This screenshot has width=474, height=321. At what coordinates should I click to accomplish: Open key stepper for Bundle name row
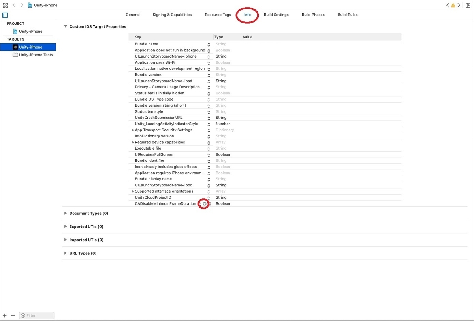(209, 44)
